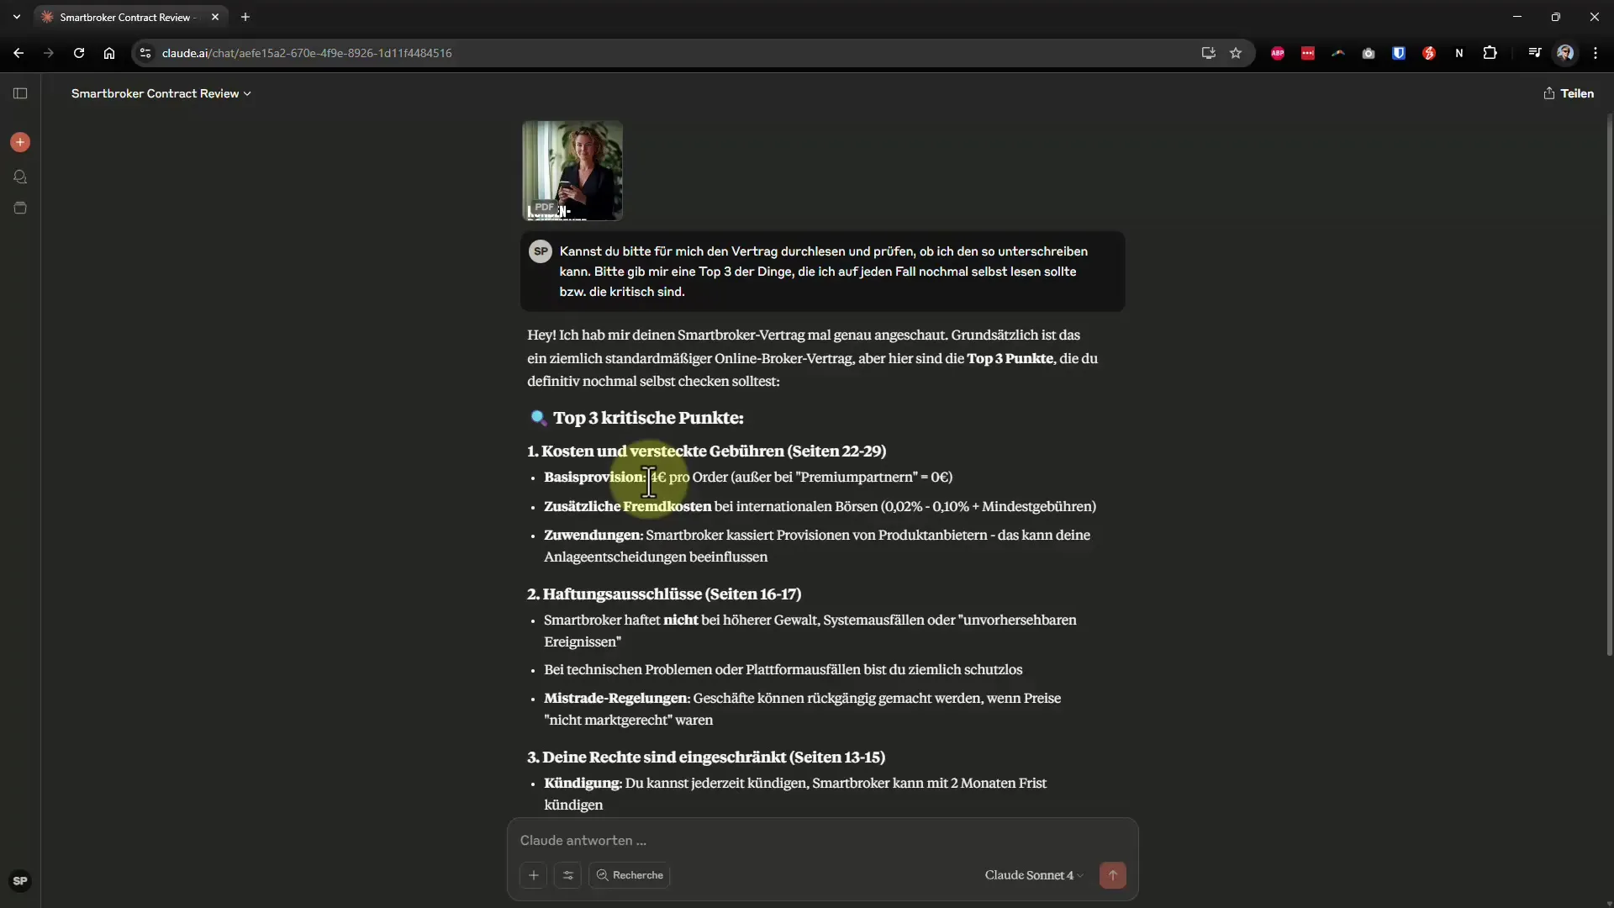1614x908 pixels.
Task: Open Chrome profile avatar
Action: pos(1565,53)
